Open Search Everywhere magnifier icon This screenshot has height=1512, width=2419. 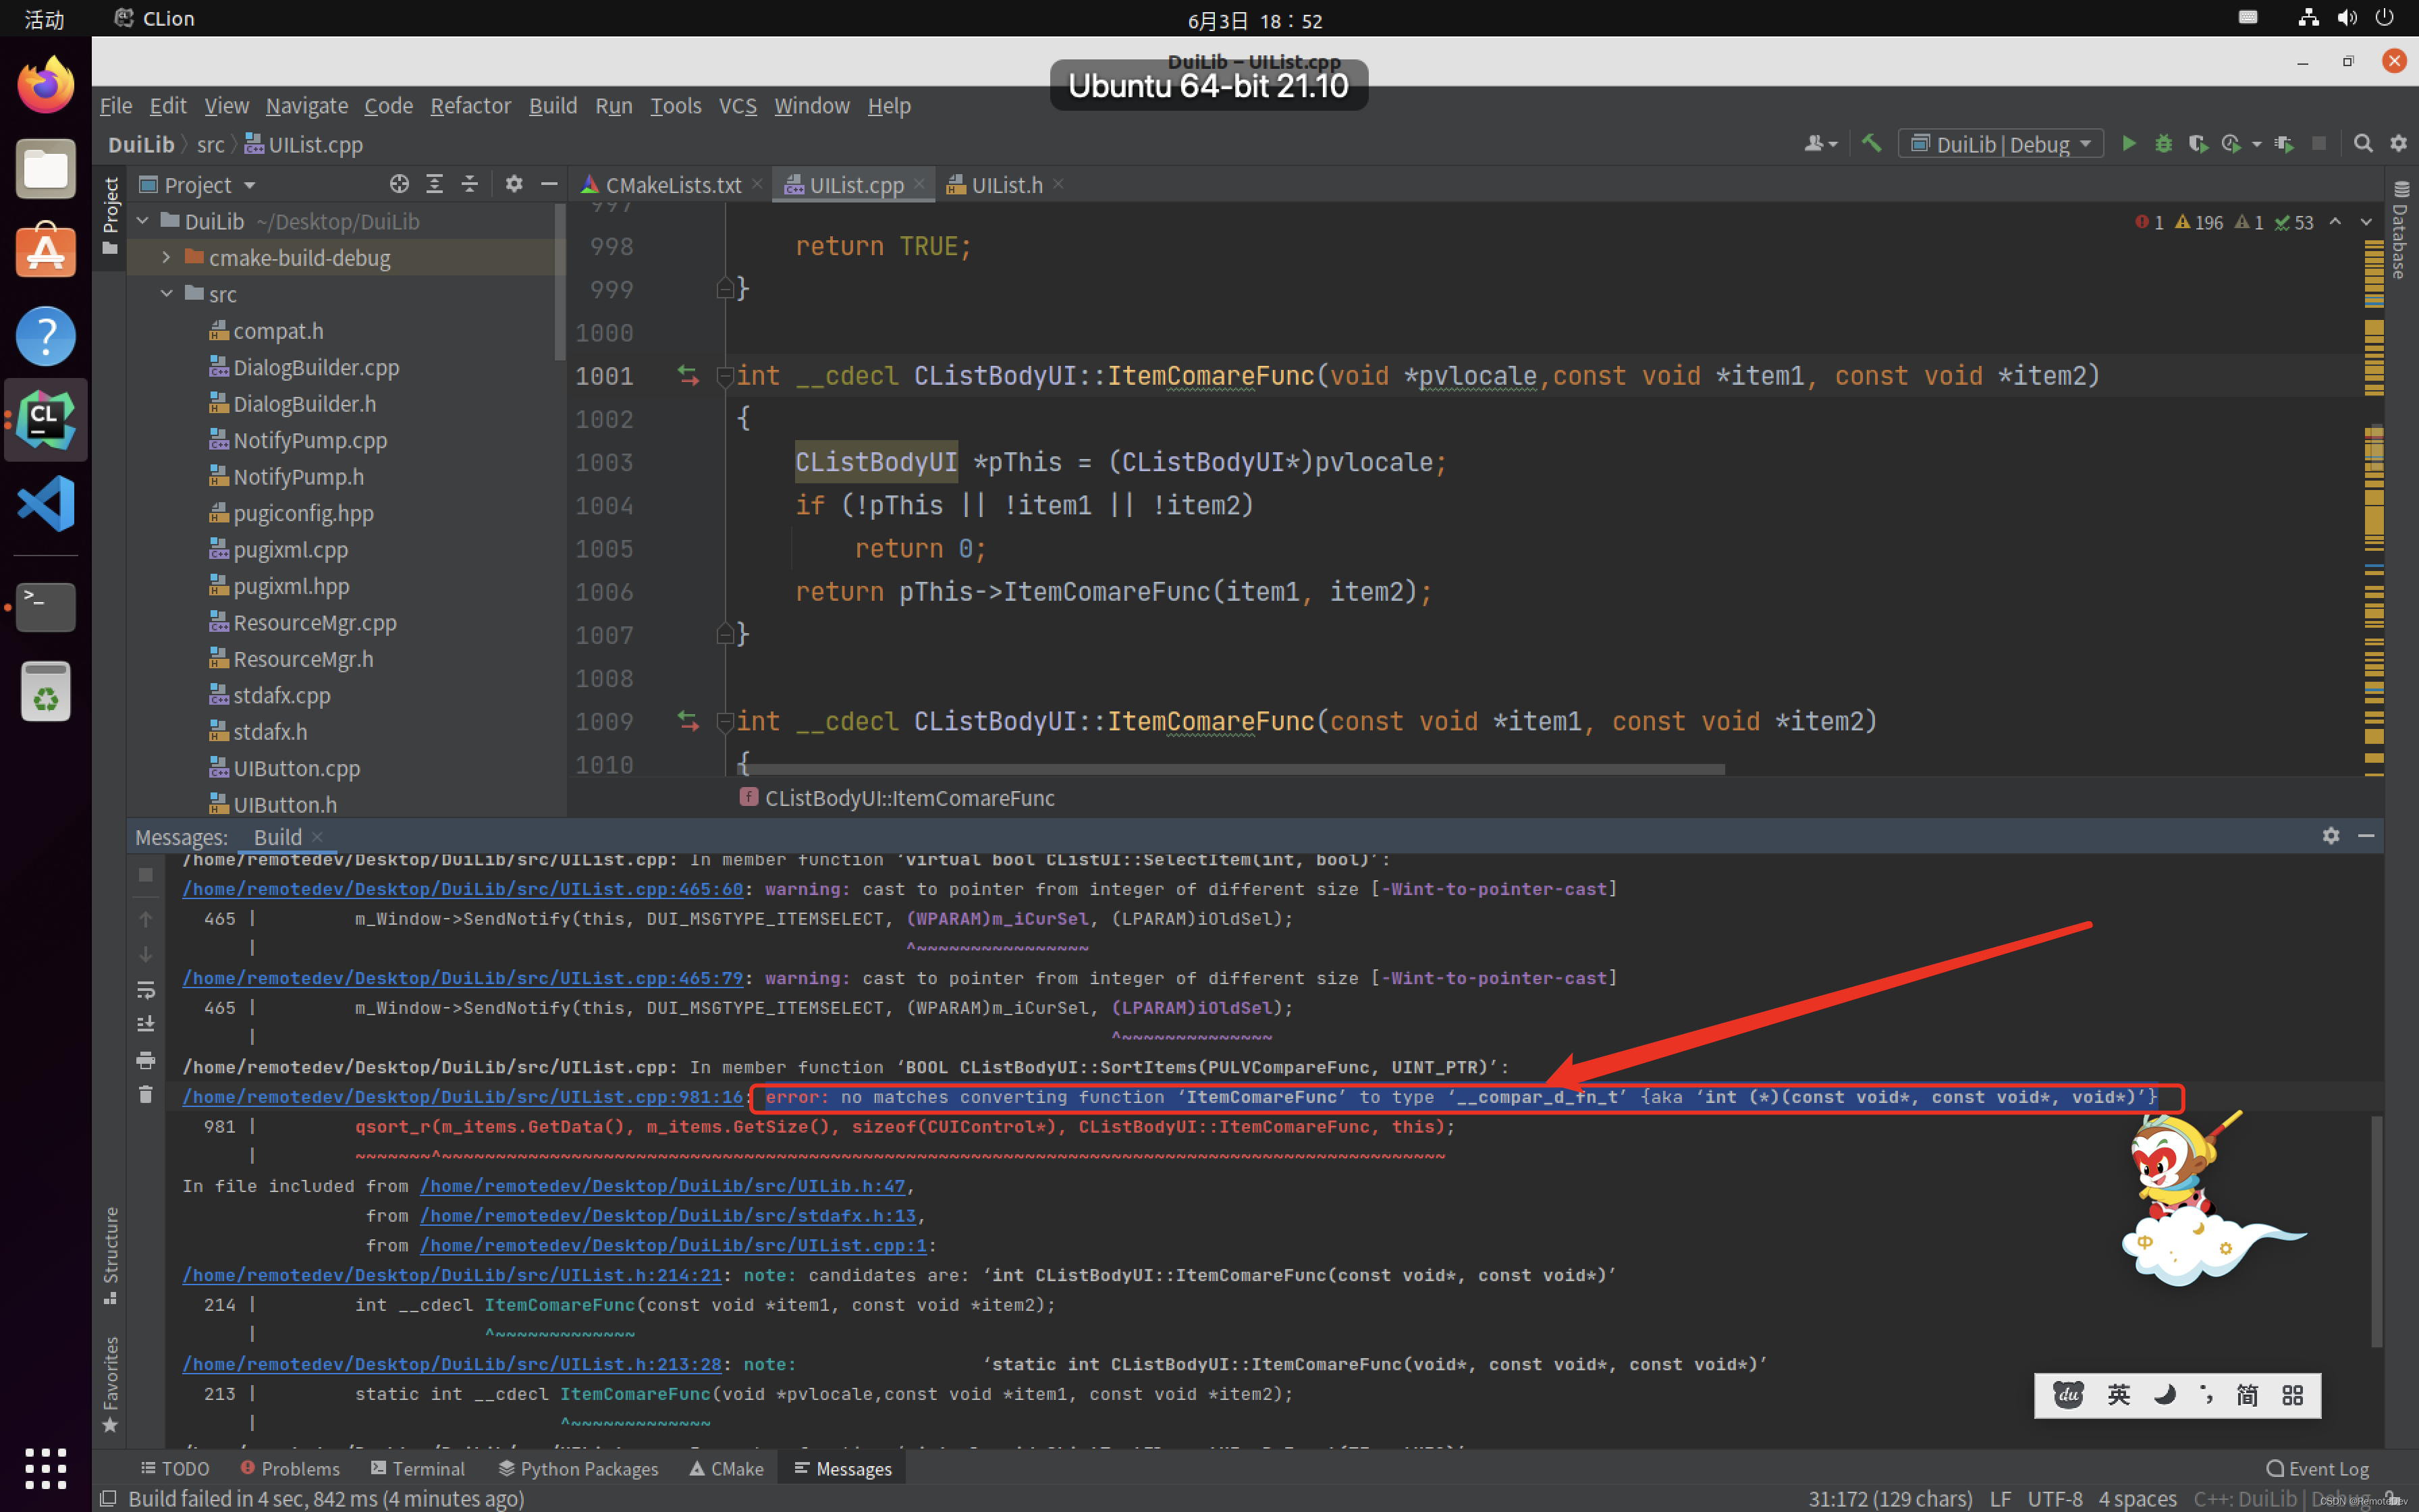[x=2363, y=144]
